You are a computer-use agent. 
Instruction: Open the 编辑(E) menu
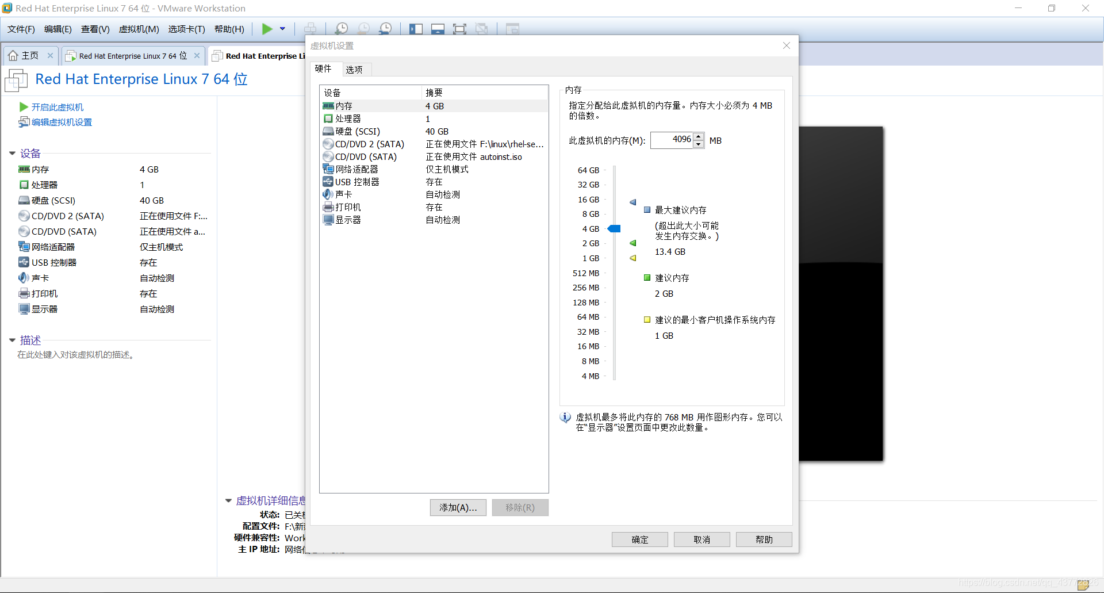point(57,29)
